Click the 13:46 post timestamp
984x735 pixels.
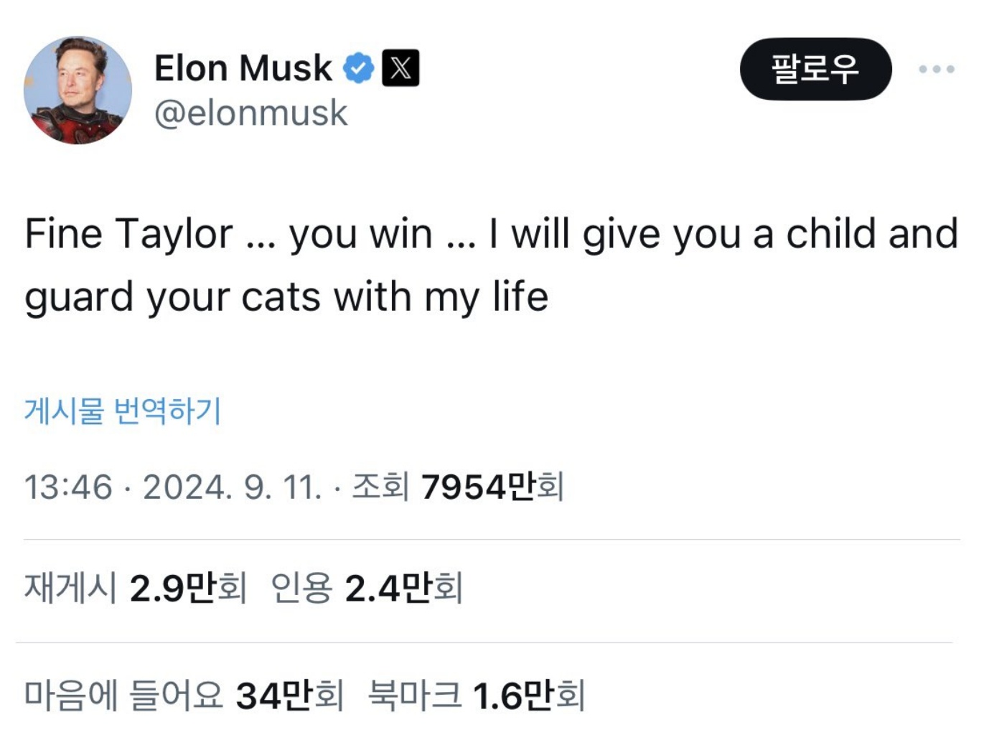click(x=68, y=487)
